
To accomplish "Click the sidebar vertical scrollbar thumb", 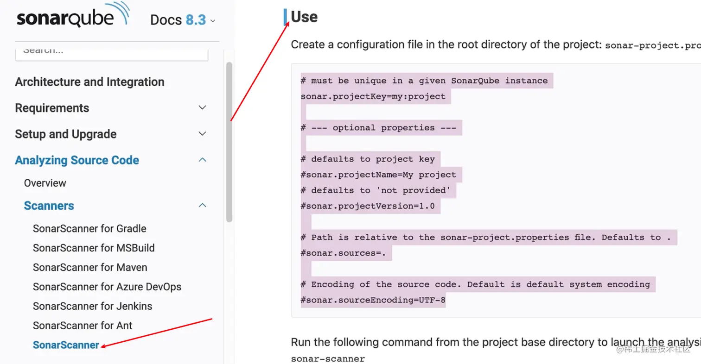I will (x=229, y=142).
